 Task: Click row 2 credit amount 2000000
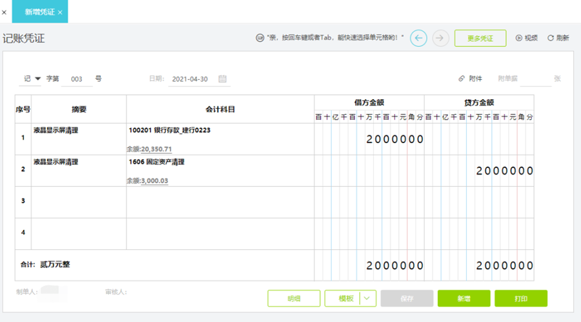505,171
